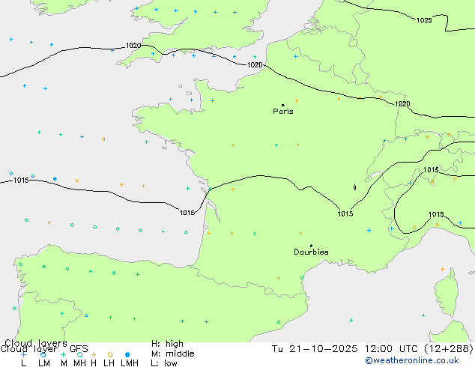
Task: Click the 1020 isobar label east of France
Action: click(402, 104)
